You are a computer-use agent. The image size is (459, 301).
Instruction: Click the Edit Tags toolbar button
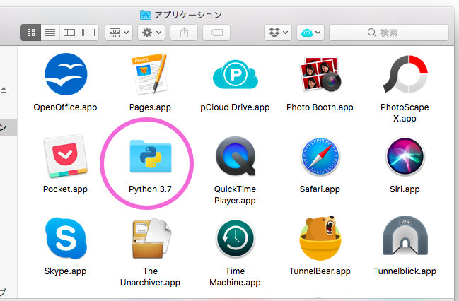(x=216, y=33)
